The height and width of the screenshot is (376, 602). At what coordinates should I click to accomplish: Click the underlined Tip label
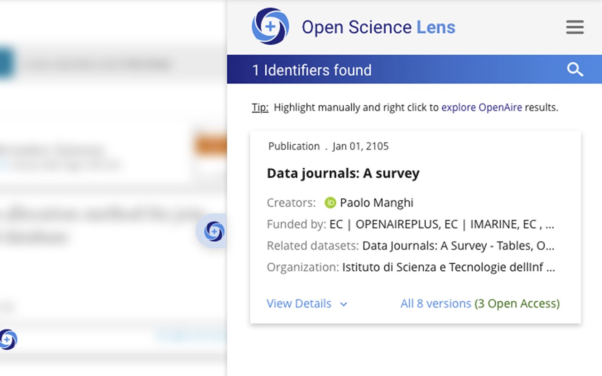tap(260, 107)
